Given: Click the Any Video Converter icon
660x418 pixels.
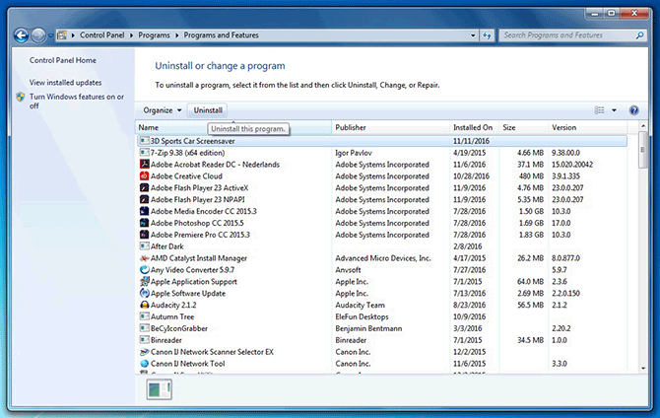Looking at the screenshot, I should click(145, 270).
